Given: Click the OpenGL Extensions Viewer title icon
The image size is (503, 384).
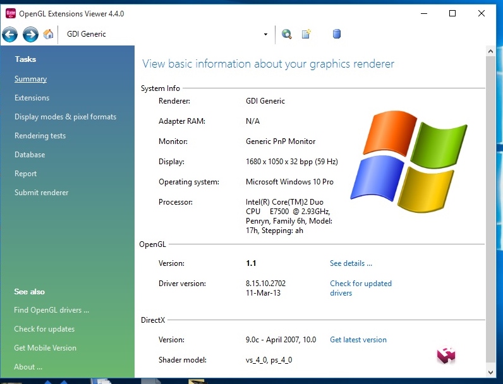Looking at the screenshot, I should (x=11, y=13).
